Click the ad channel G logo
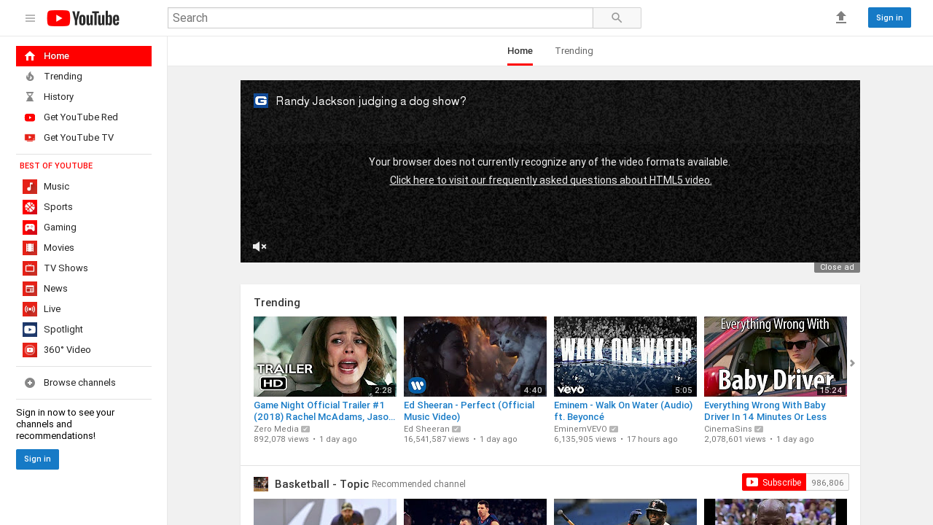This screenshot has height=525, width=933. tap(261, 101)
